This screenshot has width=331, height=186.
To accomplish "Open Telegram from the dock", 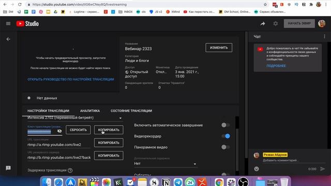I will pyautogui.click(x=178, y=182).
